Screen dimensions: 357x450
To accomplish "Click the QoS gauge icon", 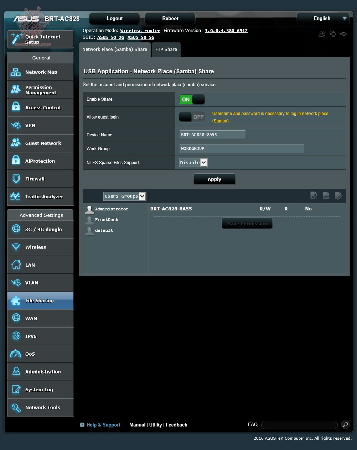I will coord(16,354).
